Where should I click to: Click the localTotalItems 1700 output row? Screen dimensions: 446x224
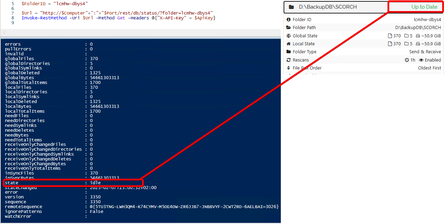tap(53, 111)
